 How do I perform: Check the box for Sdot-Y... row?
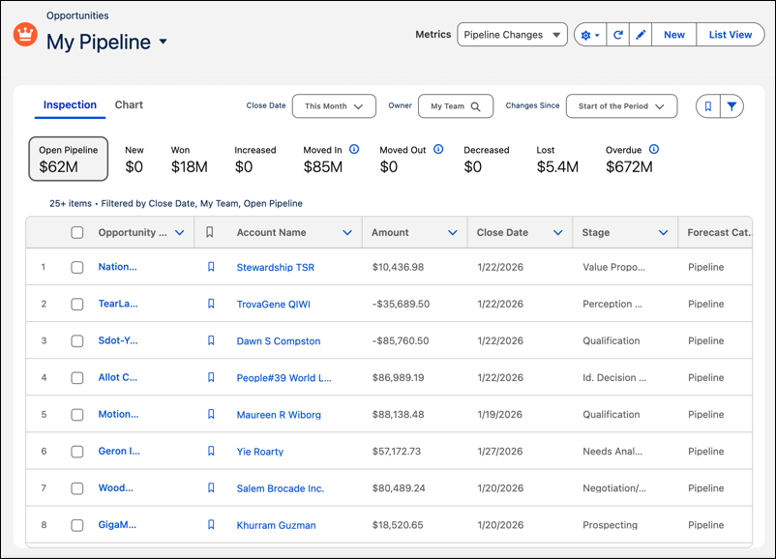click(x=77, y=341)
